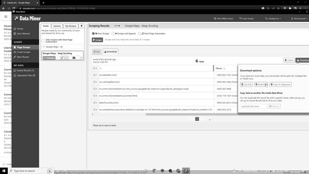Enable Only recipes with Next Page Automation
Screen dimensions: 309x174
pos(43,41)
